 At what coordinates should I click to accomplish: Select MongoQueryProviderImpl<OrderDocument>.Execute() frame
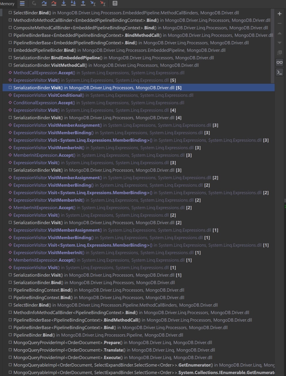tap(138, 357)
